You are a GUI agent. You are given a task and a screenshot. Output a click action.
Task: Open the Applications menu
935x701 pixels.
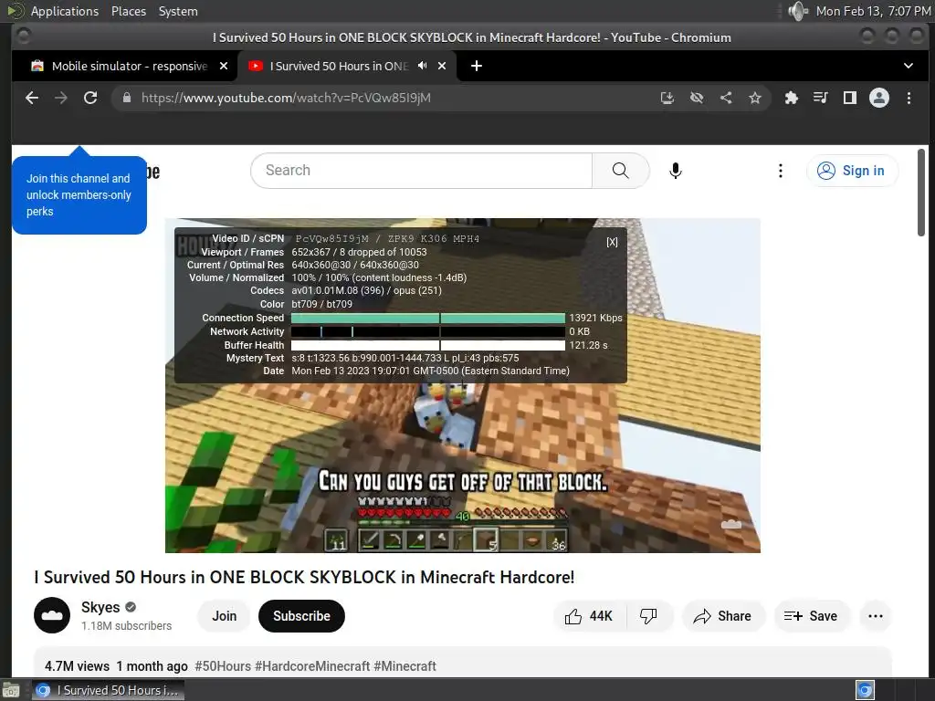(65, 11)
